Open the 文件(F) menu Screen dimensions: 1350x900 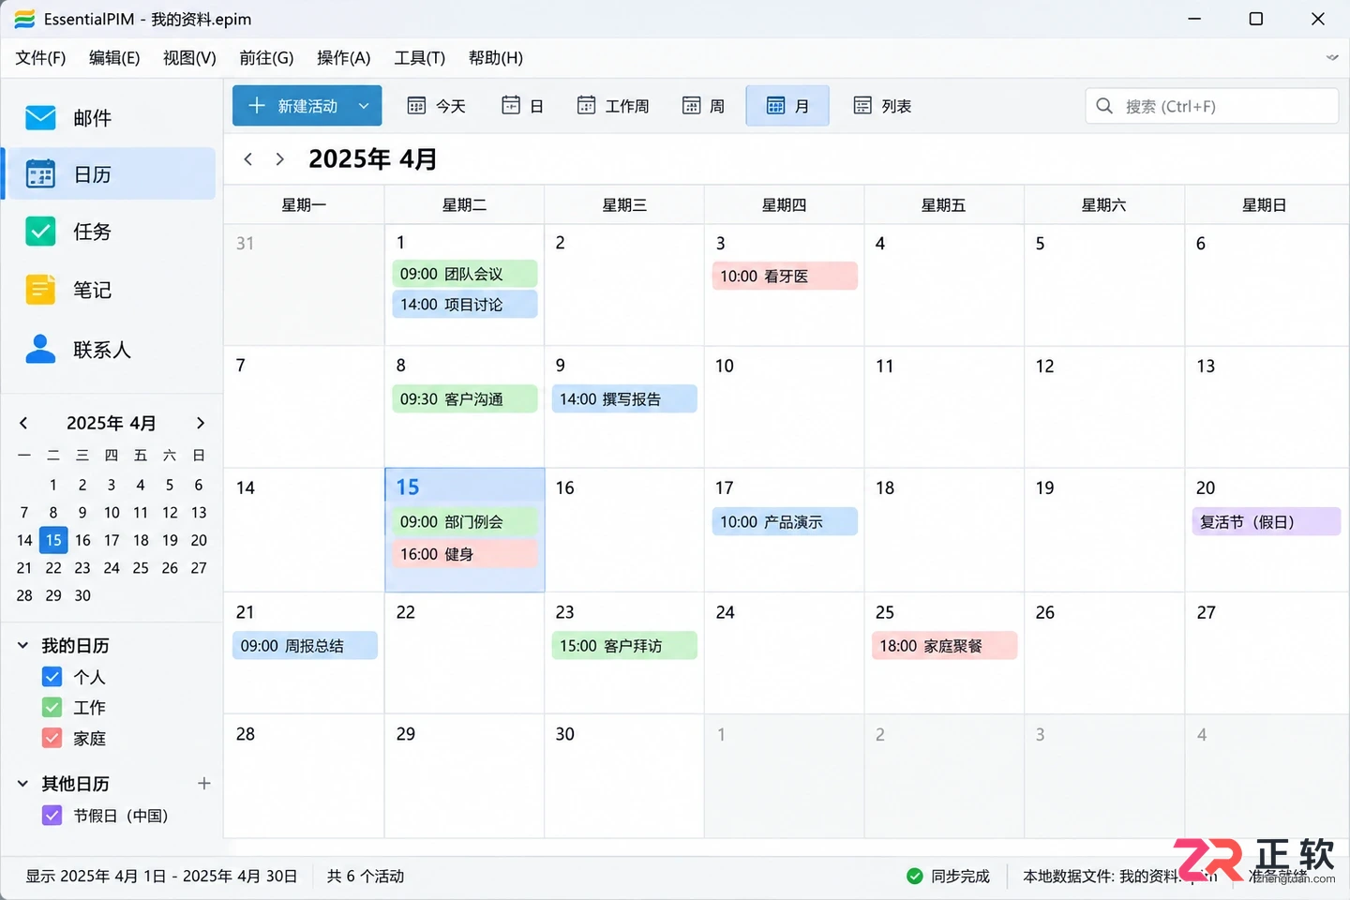click(x=40, y=58)
